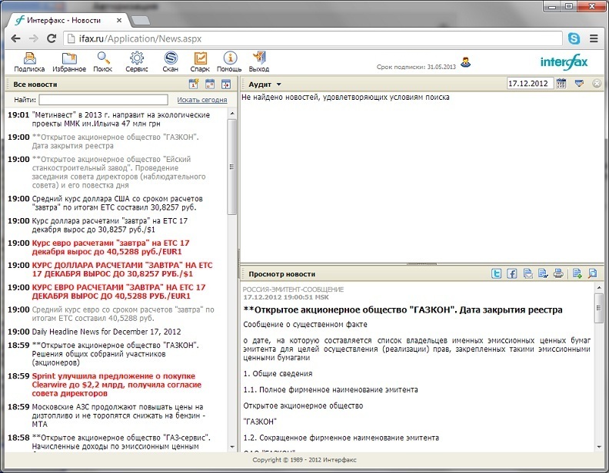Open the Помощь help page
Viewport: 609px width, 473px height.
(230, 62)
